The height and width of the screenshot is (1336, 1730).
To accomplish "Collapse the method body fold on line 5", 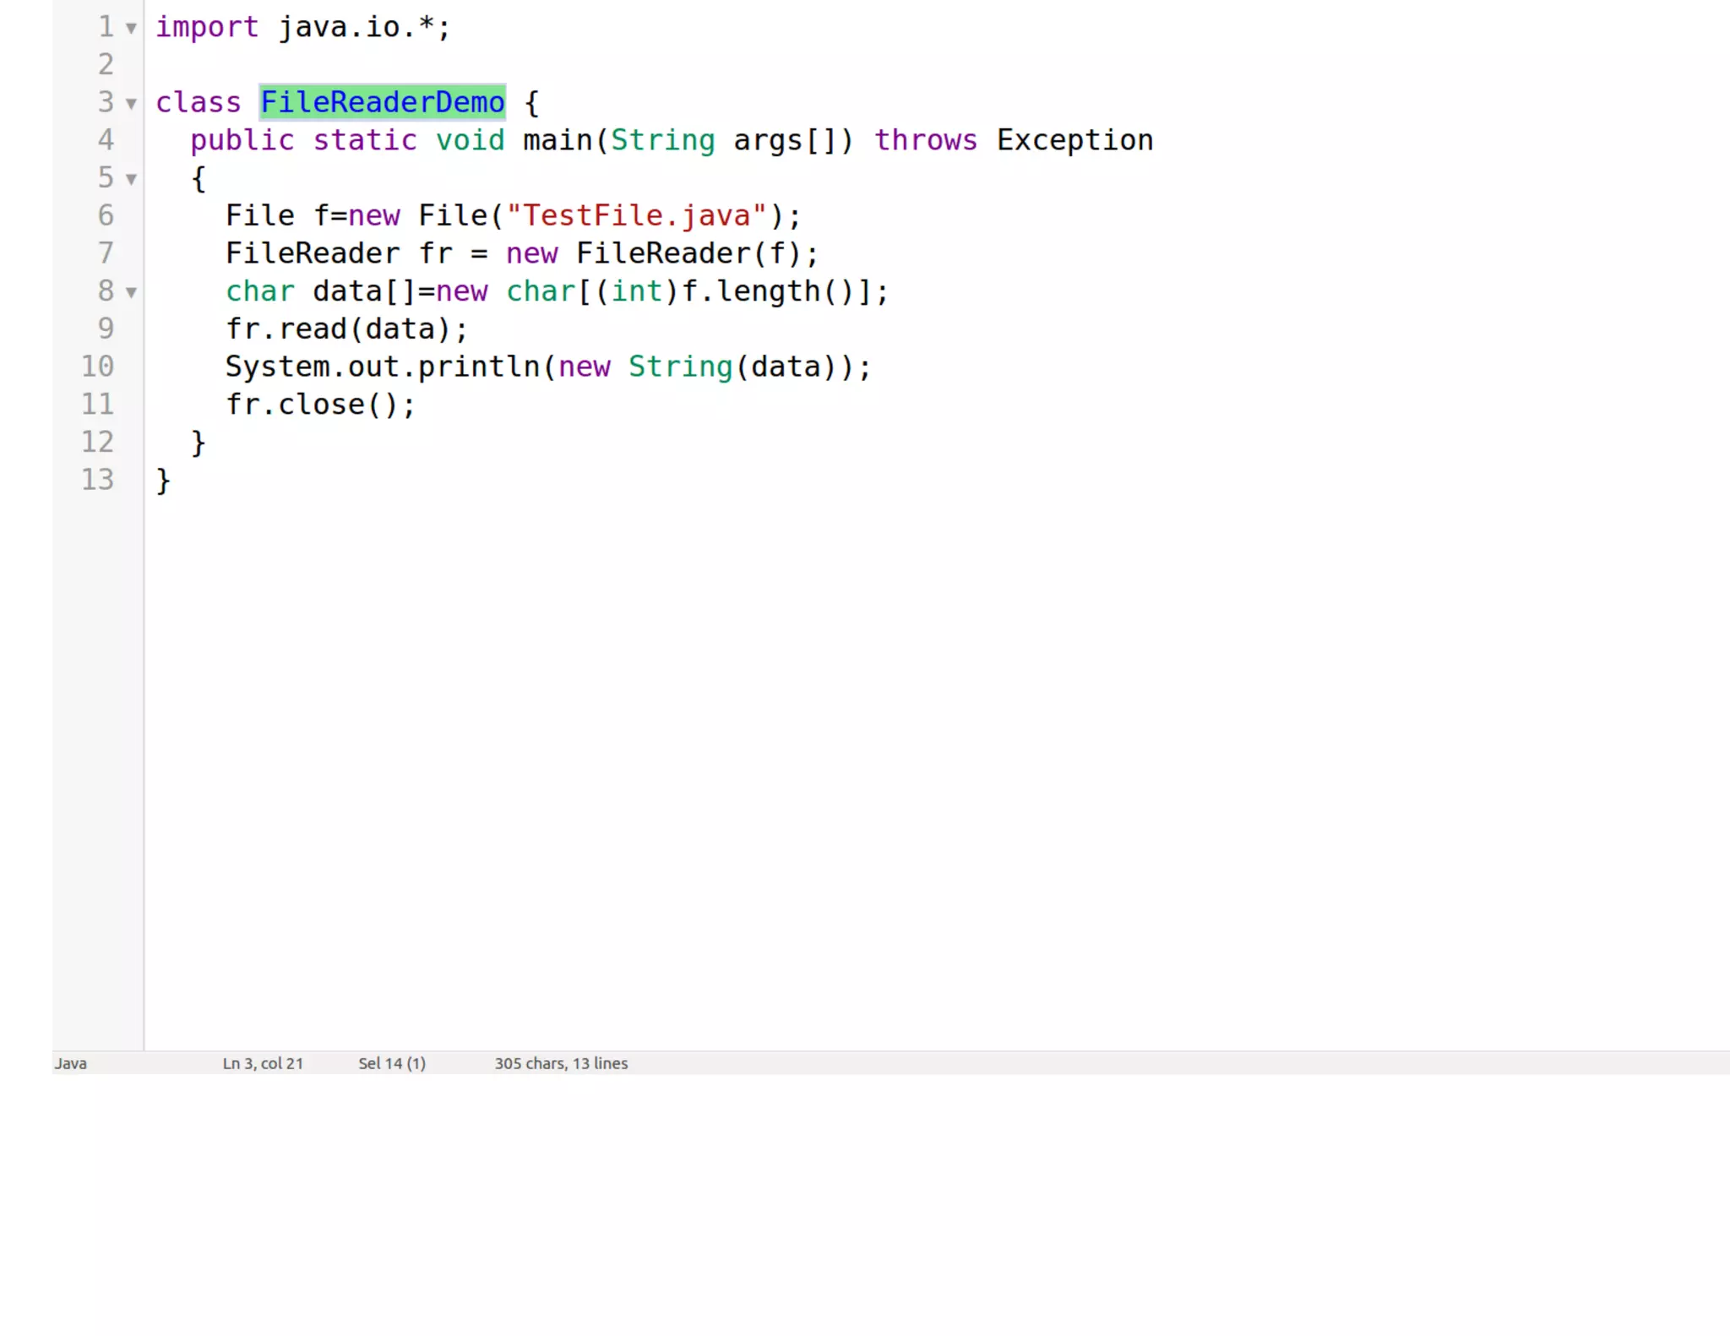I will coord(131,179).
